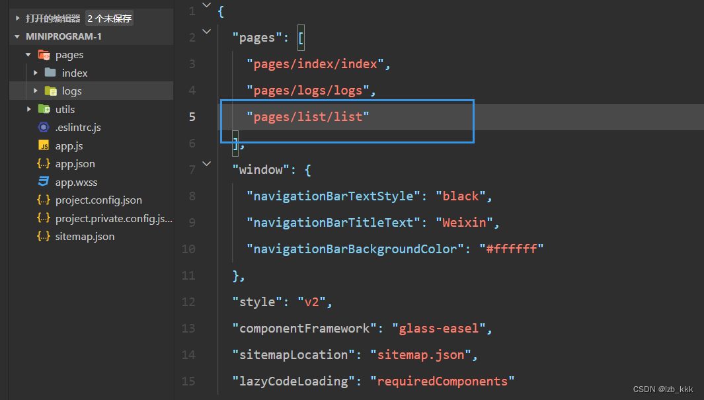The height and width of the screenshot is (400, 704).
Task: Expand the utils folder arrow
Action: 28,109
